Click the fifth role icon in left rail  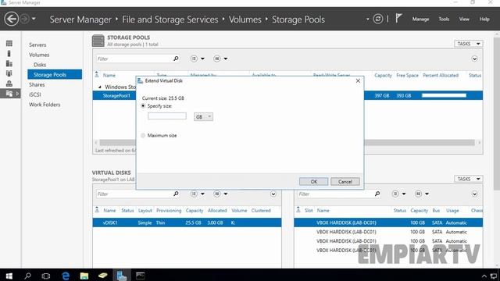tap(9, 84)
